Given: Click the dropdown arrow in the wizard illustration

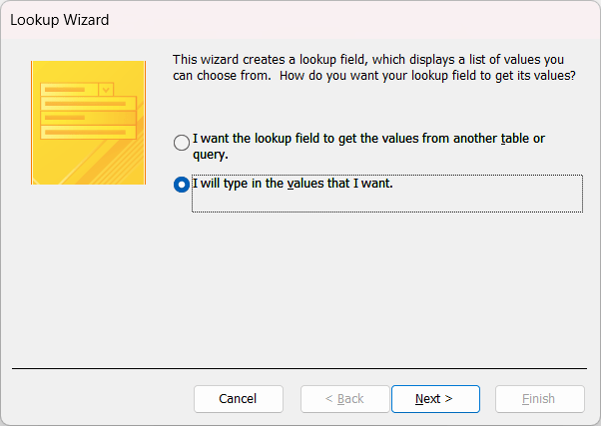Looking at the screenshot, I should (106, 90).
